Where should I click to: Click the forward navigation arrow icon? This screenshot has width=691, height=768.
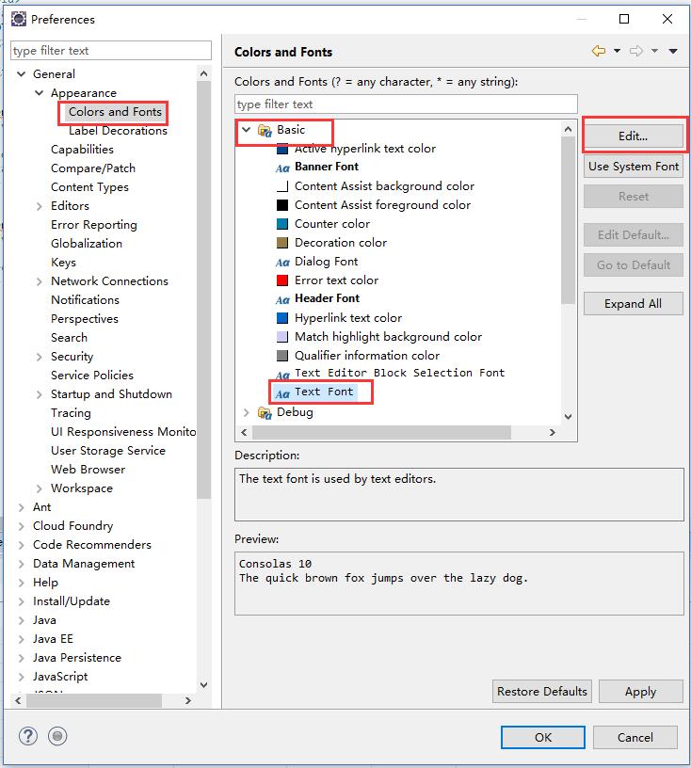click(x=636, y=51)
